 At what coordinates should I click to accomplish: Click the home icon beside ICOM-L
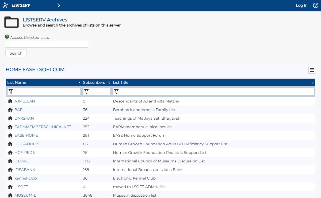point(10,161)
